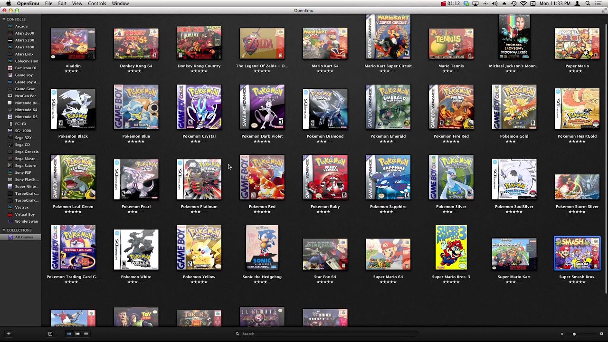Adjust the cover size slider
This screenshot has height=342, width=608.
pos(574,334)
